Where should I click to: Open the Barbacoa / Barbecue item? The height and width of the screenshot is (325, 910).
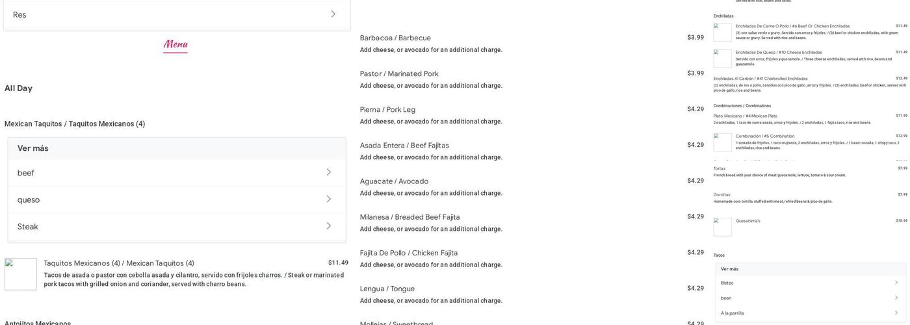point(395,38)
